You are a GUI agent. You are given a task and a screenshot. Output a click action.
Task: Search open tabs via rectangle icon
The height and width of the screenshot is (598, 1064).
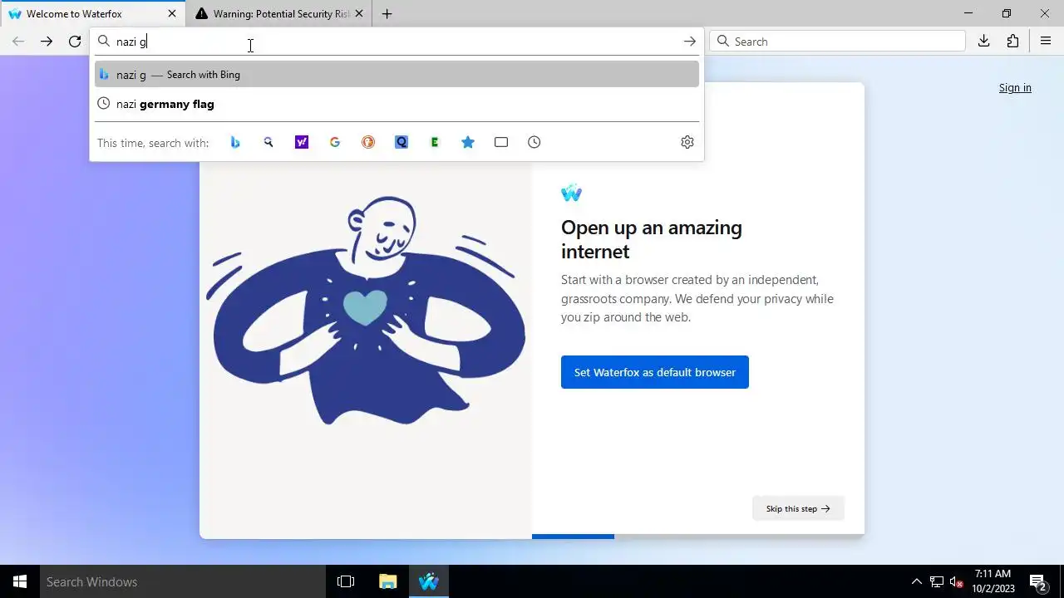501,142
